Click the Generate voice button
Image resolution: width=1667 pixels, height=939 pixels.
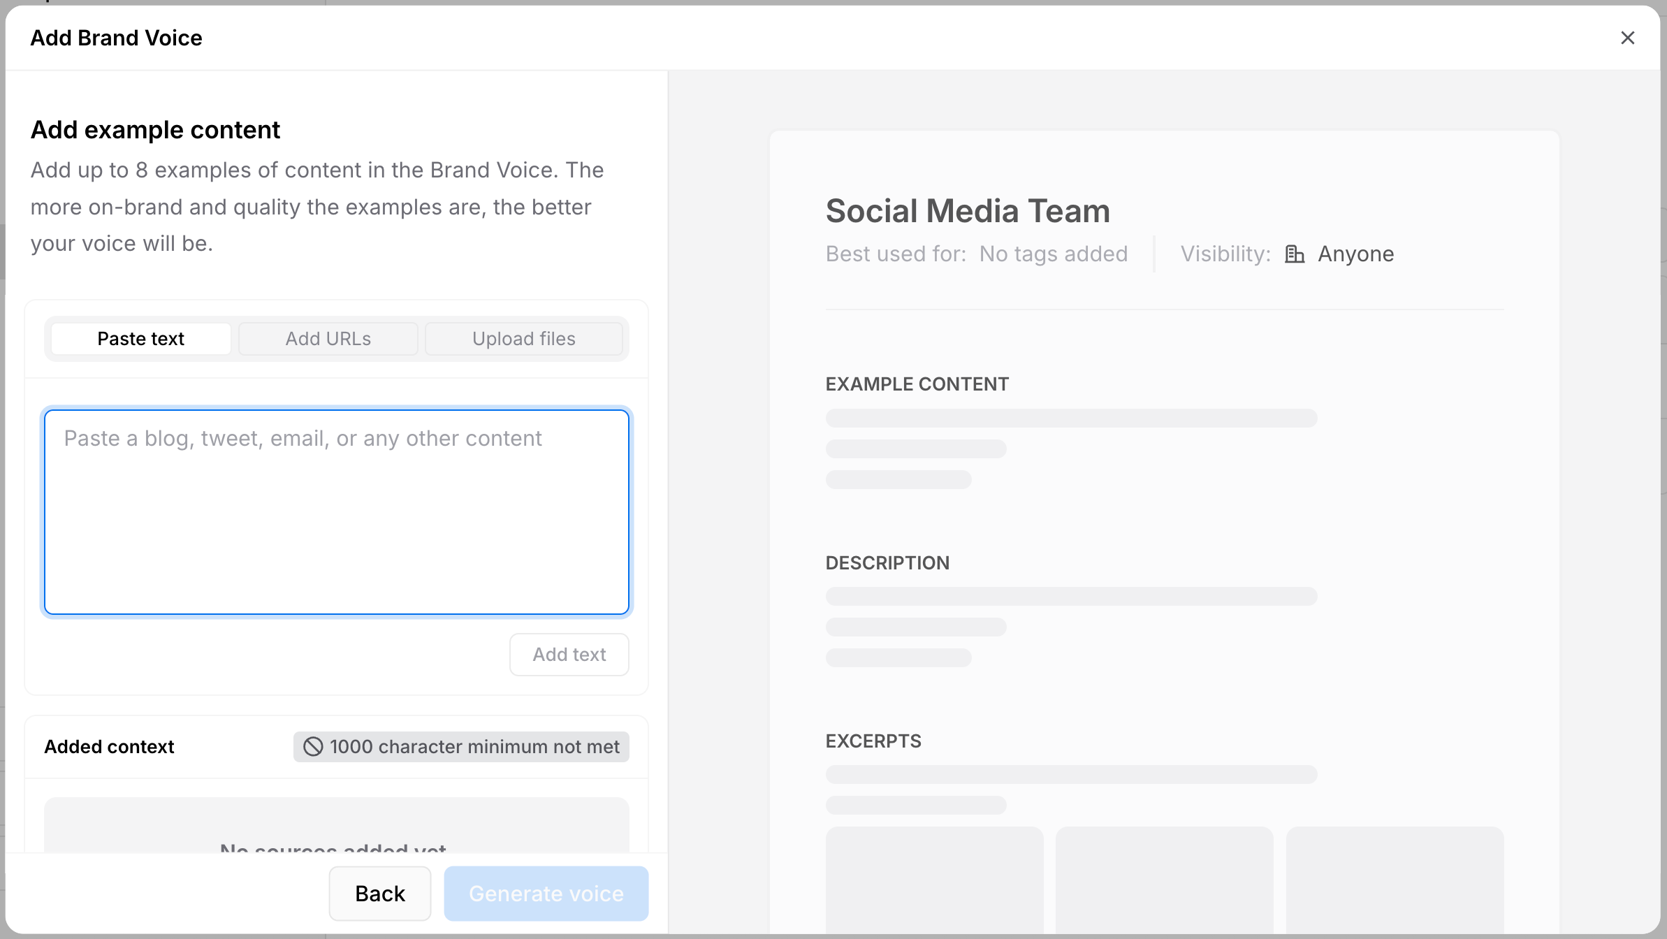546,894
